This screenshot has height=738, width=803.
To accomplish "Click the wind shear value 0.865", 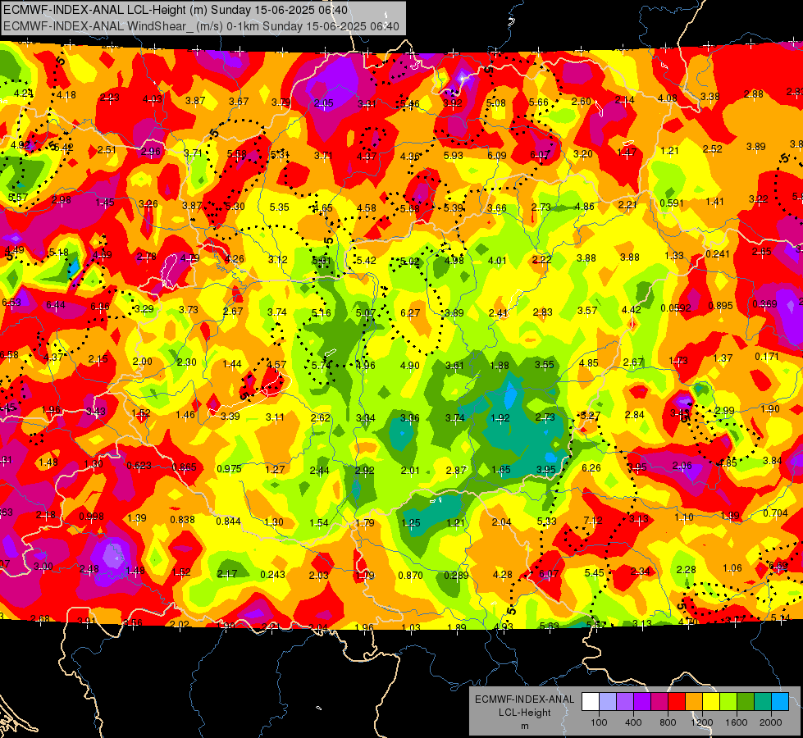I will tap(185, 467).
